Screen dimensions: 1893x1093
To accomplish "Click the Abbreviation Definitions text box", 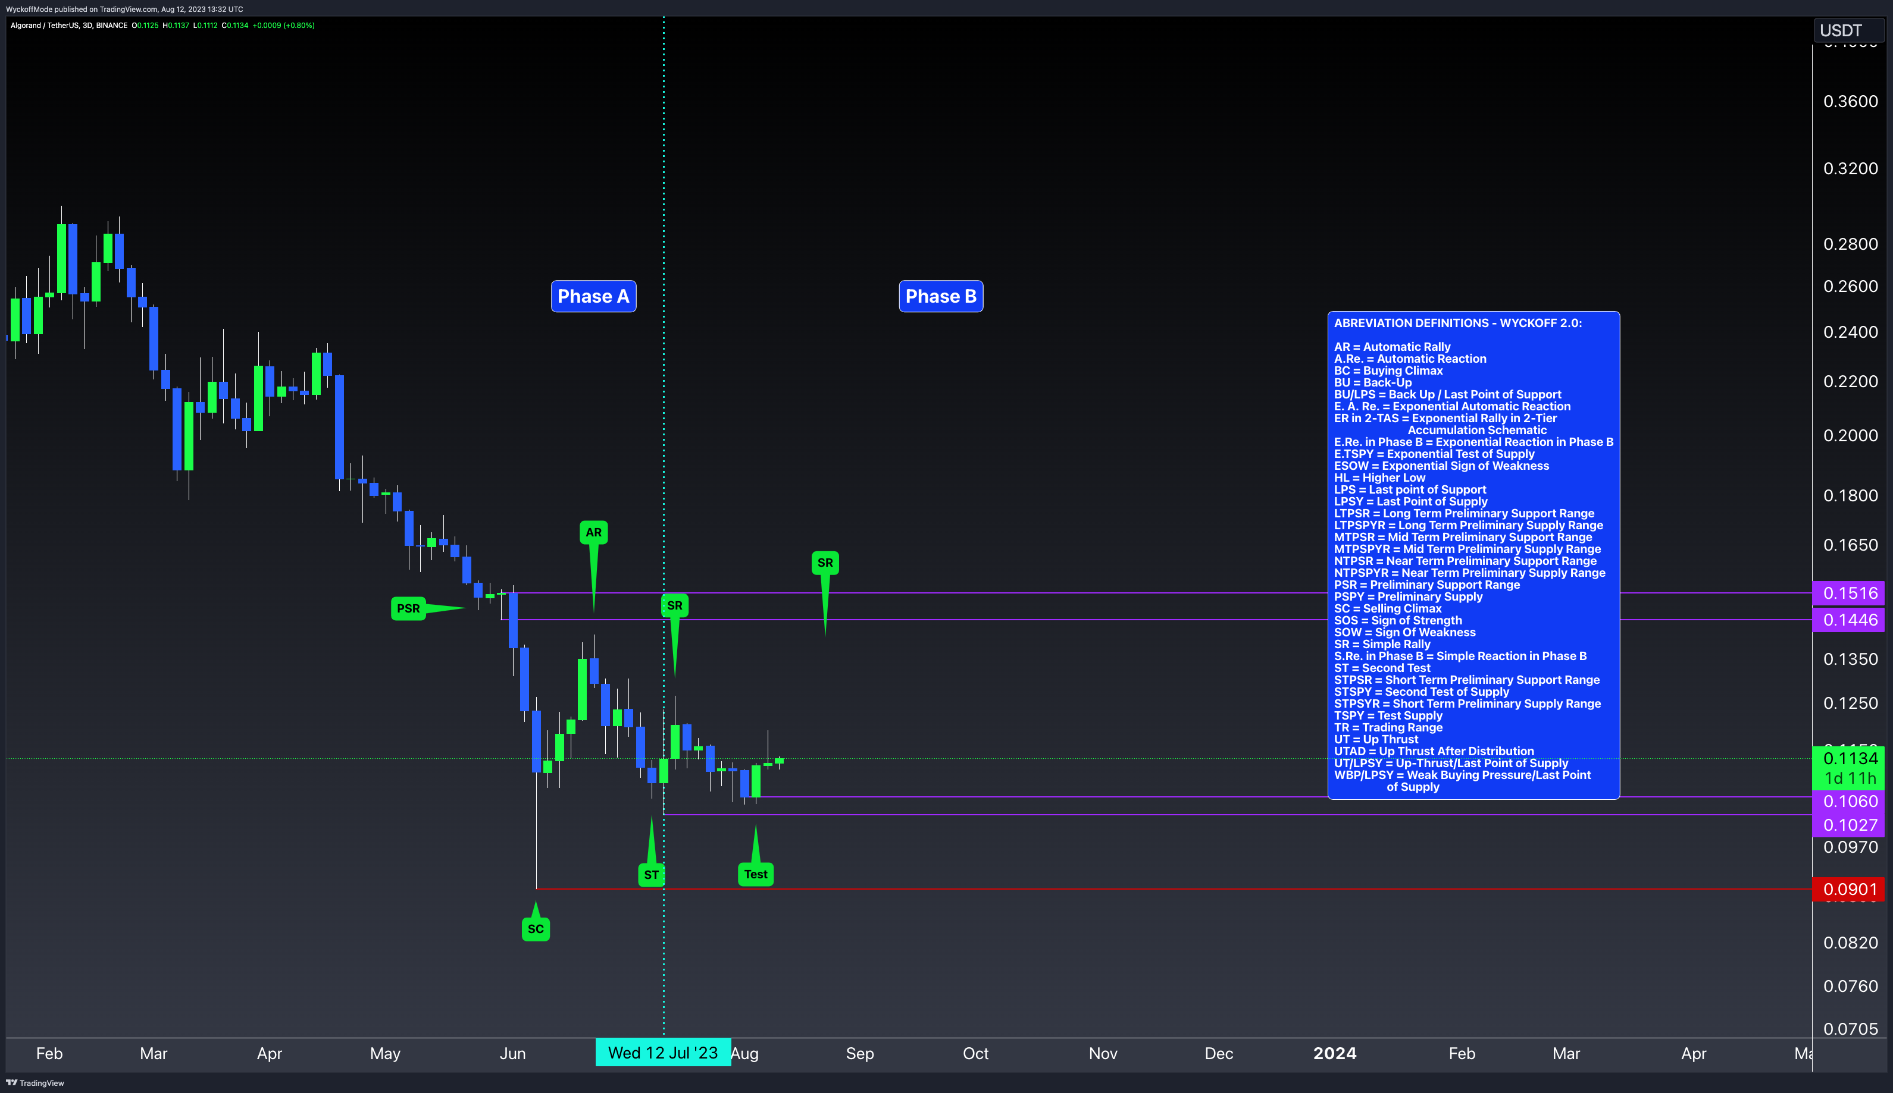I will pyautogui.click(x=1473, y=555).
